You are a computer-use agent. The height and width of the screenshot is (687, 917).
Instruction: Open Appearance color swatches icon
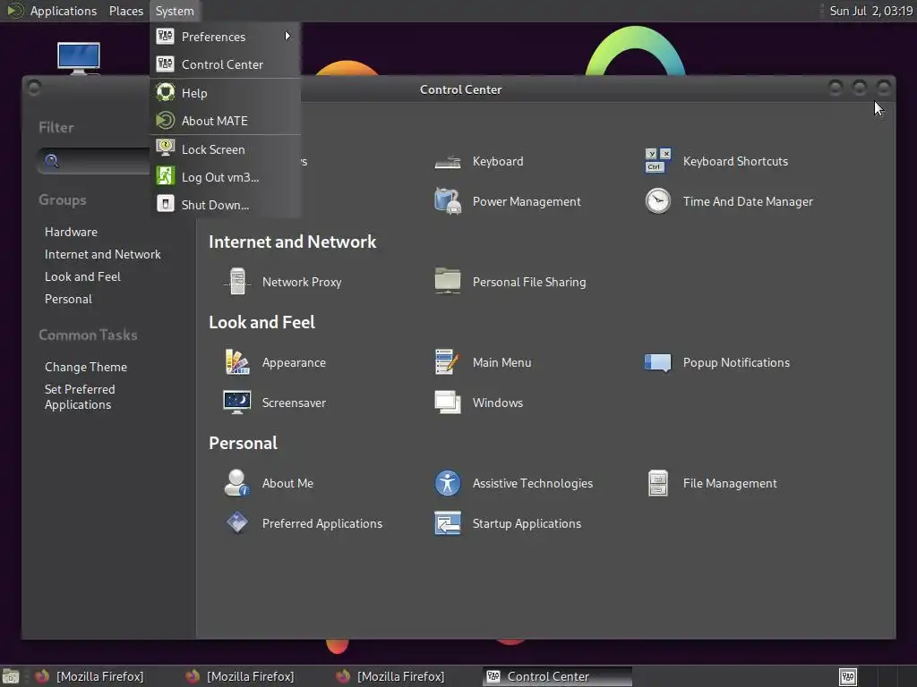236,362
